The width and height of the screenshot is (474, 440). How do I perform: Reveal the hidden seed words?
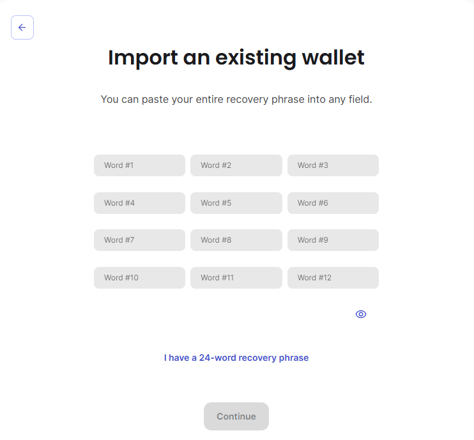coord(361,314)
